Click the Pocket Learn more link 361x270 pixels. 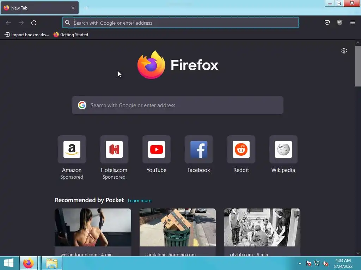click(x=140, y=200)
